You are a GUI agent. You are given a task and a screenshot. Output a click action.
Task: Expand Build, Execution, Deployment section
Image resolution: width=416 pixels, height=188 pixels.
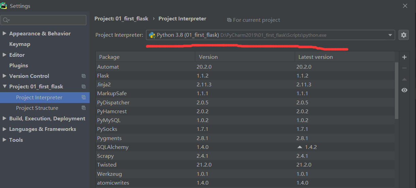[x=4, y=119]
